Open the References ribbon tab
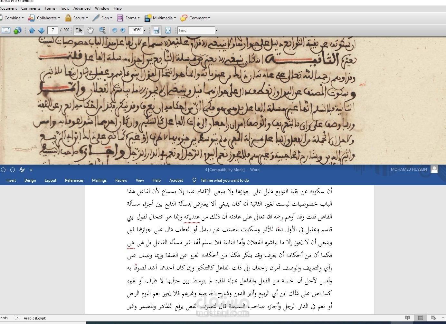 point(74,180)
